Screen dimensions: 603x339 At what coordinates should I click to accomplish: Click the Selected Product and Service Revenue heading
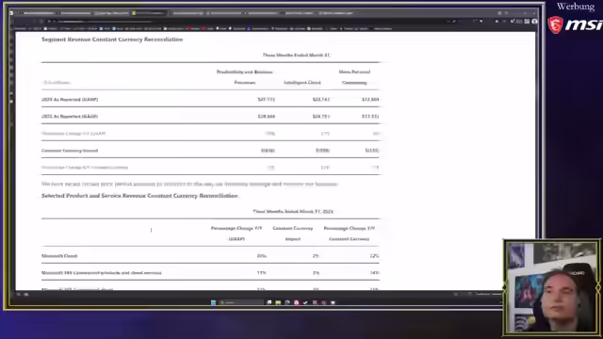point(139,196)
